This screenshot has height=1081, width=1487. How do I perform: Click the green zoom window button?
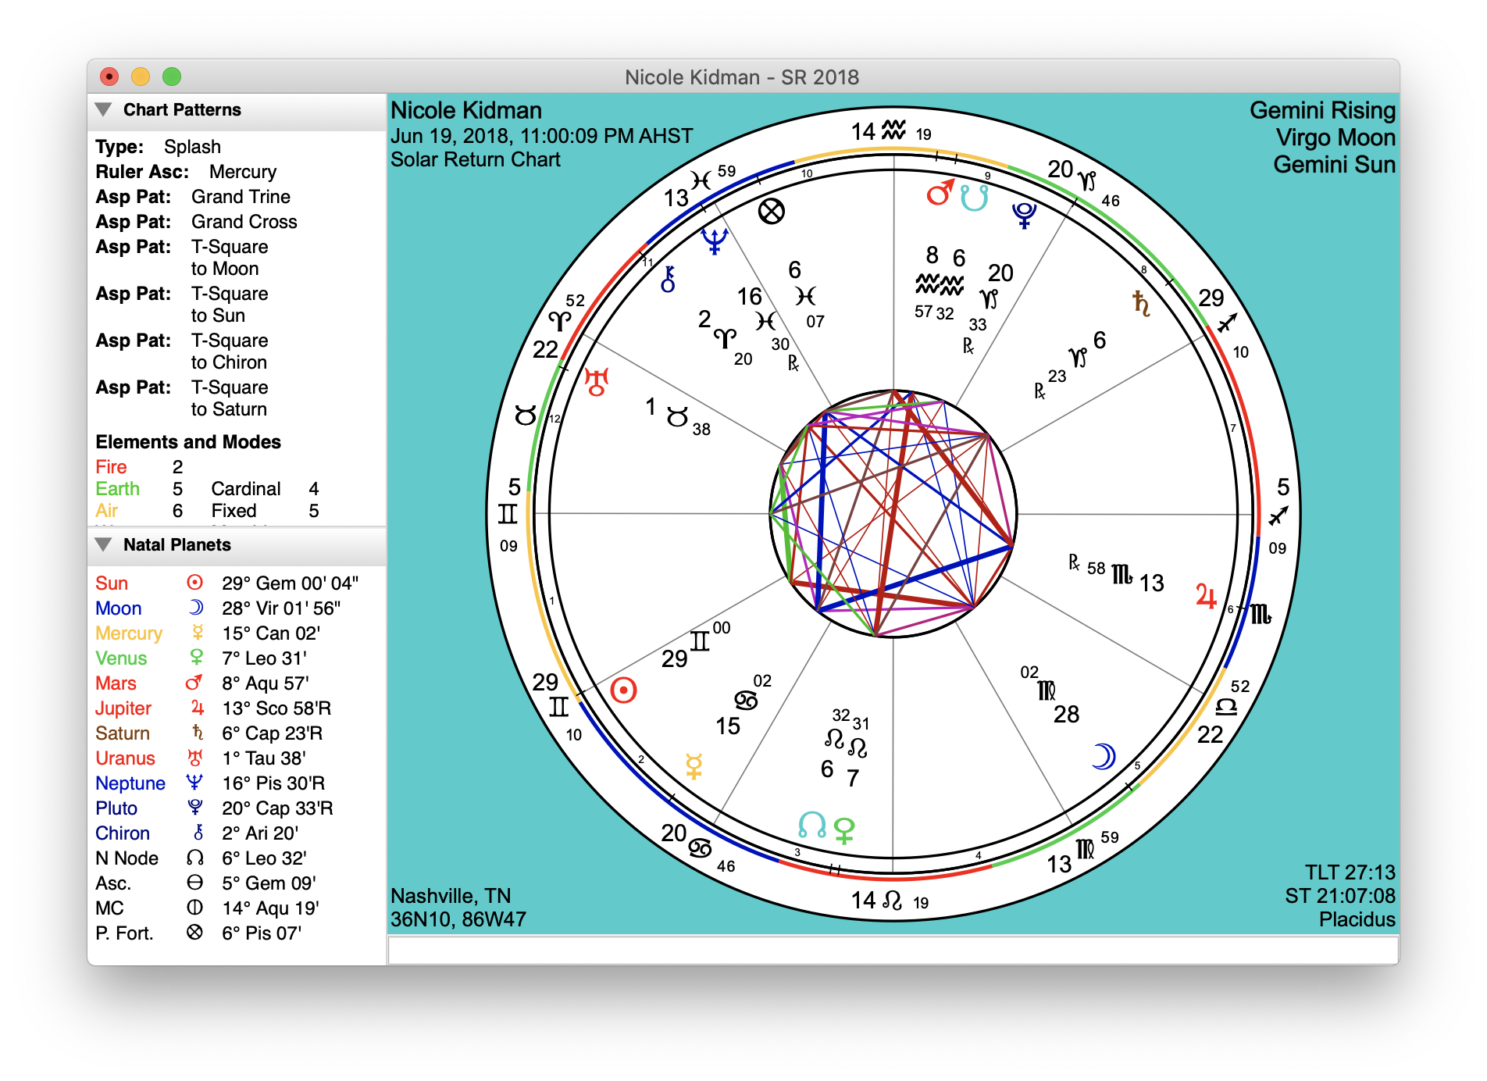(x=172, y=77)
